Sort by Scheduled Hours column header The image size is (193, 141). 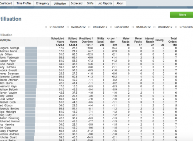(57, 40)
